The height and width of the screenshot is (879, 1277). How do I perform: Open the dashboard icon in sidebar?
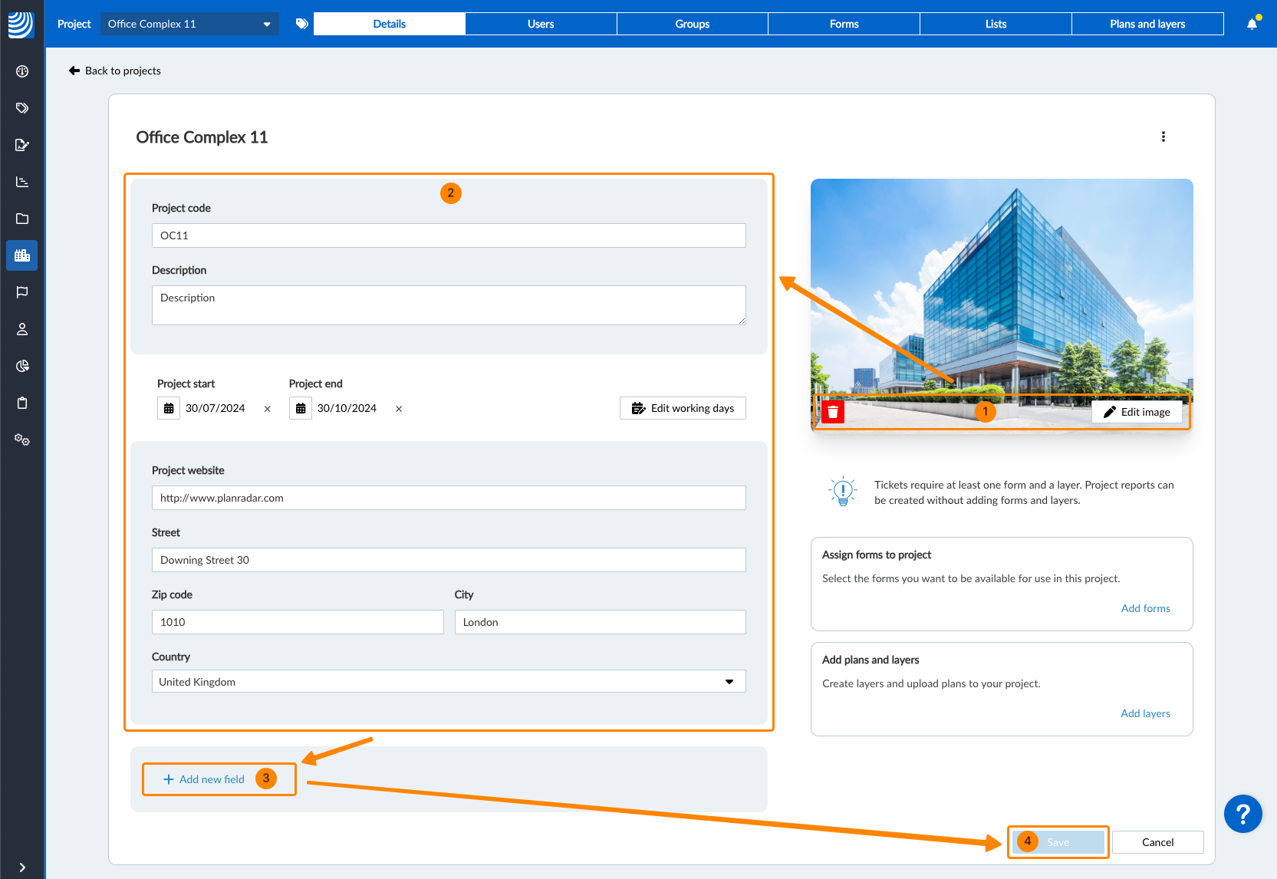[22, 71]
